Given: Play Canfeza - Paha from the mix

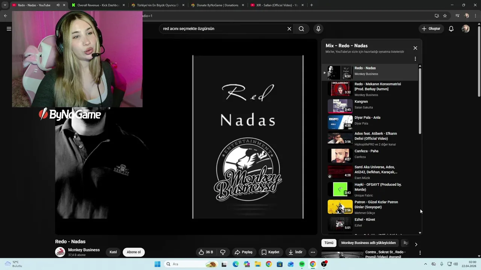Looking at the screenshot, I should [370, 156].
